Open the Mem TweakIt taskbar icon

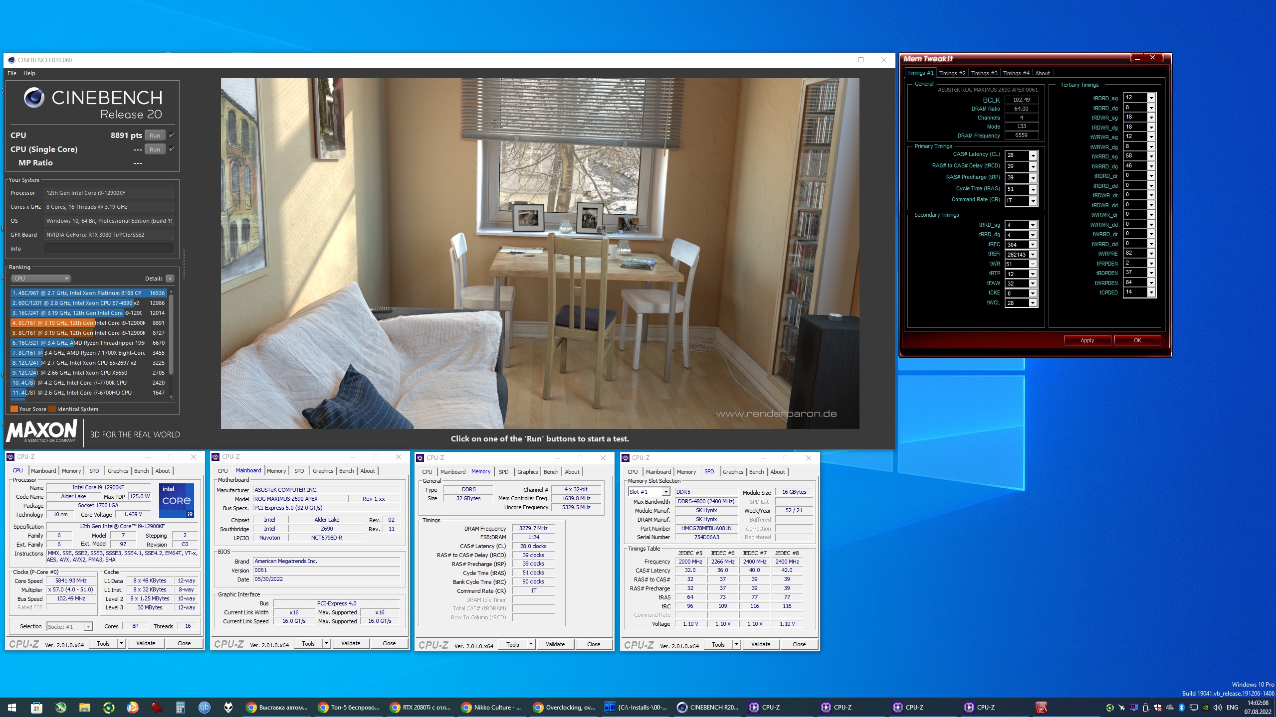[x=1041, y=707]
